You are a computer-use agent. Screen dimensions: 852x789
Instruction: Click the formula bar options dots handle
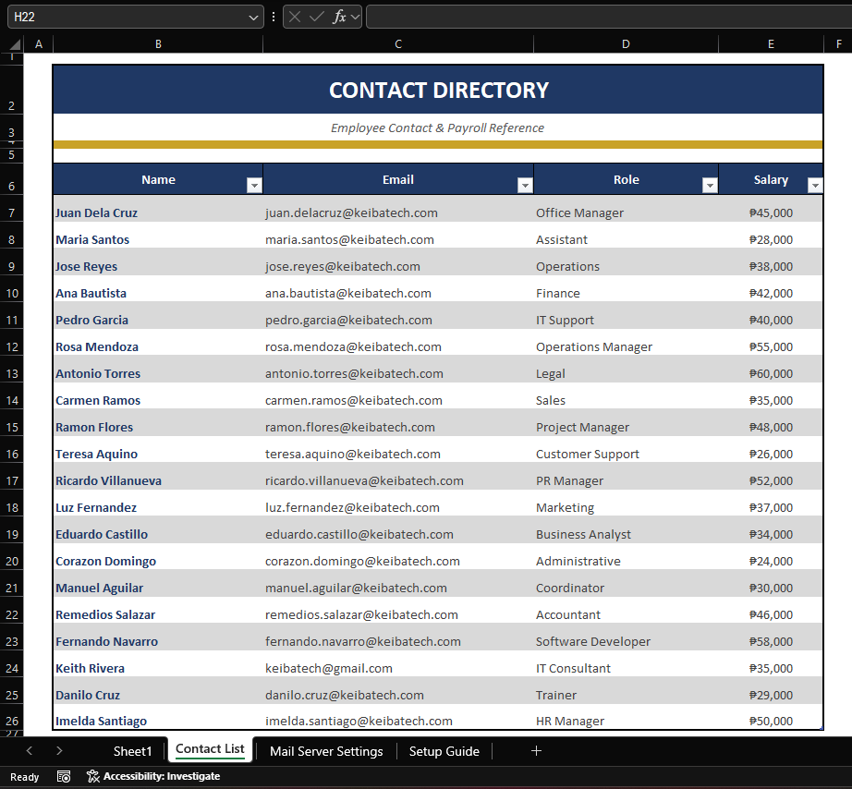(274, 17)
